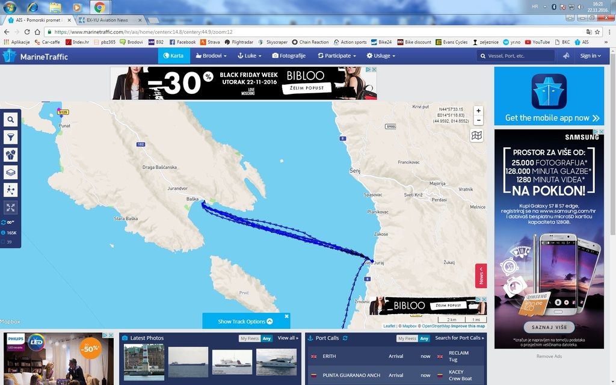Open the Participate dropdown menu
The image size is (616, 385).
pyautogui.click(x=337, y=56)
